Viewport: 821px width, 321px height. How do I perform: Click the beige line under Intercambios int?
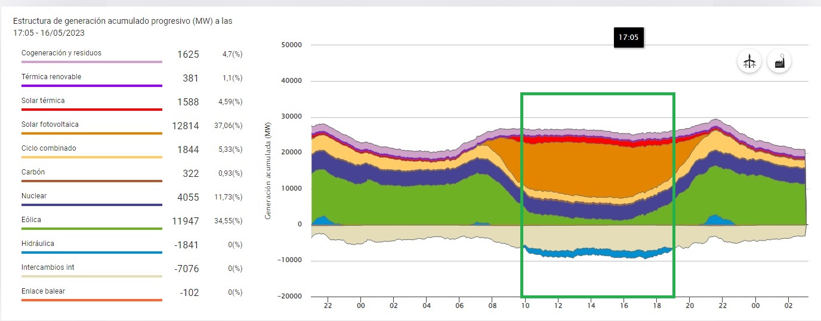[92, 276]
